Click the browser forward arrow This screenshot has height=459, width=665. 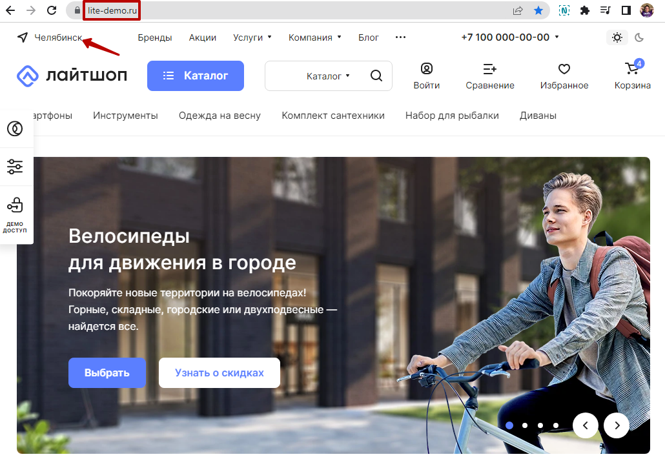[31, 10]
